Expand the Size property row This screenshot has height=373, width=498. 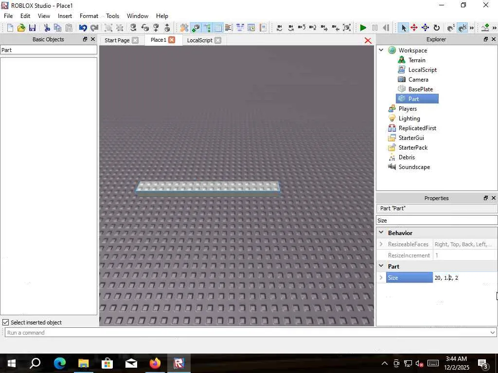381,277
